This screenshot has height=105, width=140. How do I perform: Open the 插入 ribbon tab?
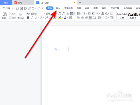click(x=58, y=8)
